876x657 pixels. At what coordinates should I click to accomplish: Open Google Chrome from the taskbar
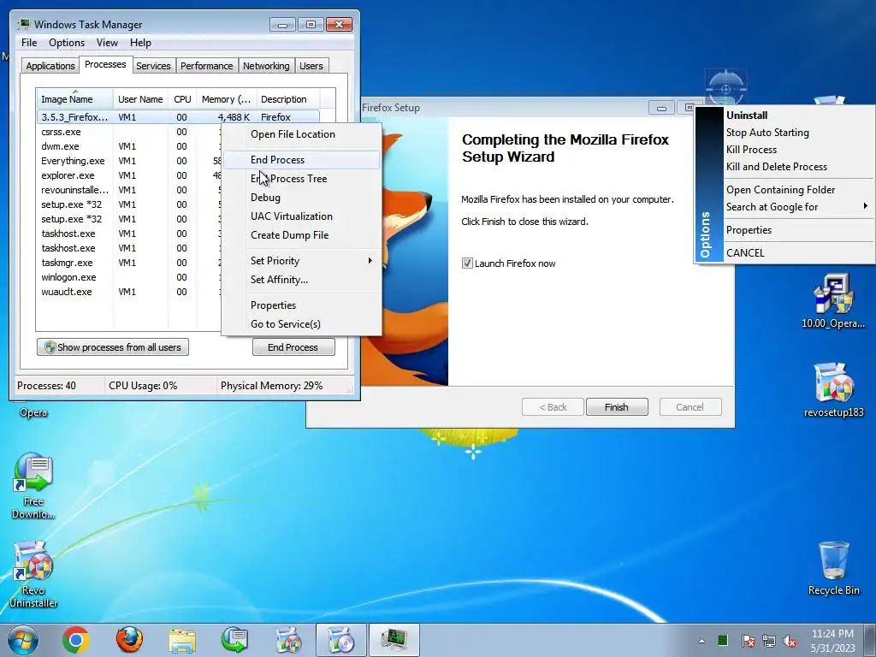point(76,640)
